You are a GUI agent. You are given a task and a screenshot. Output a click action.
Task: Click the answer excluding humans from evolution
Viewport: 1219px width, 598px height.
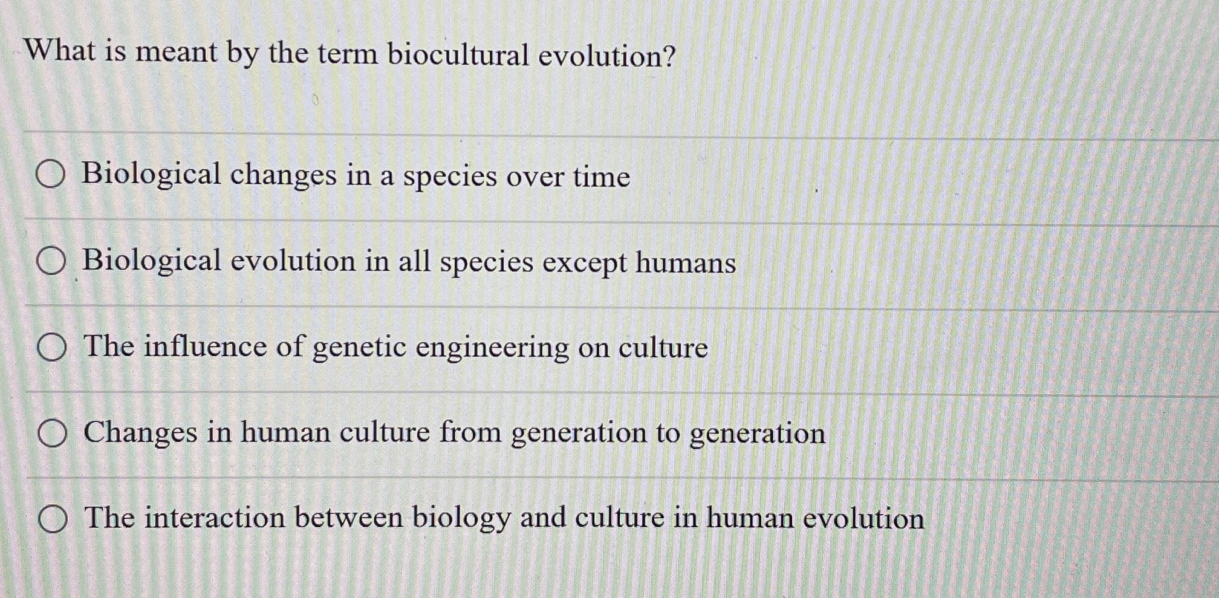[x=408, y=261]
